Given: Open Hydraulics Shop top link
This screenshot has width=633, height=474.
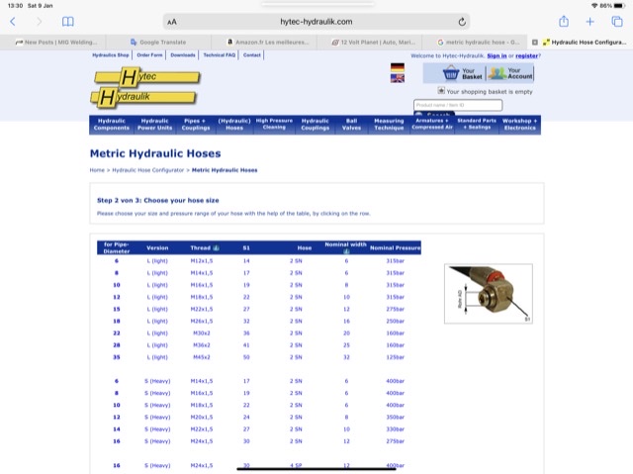Looking at the screenshot, I should pos(111,54).
